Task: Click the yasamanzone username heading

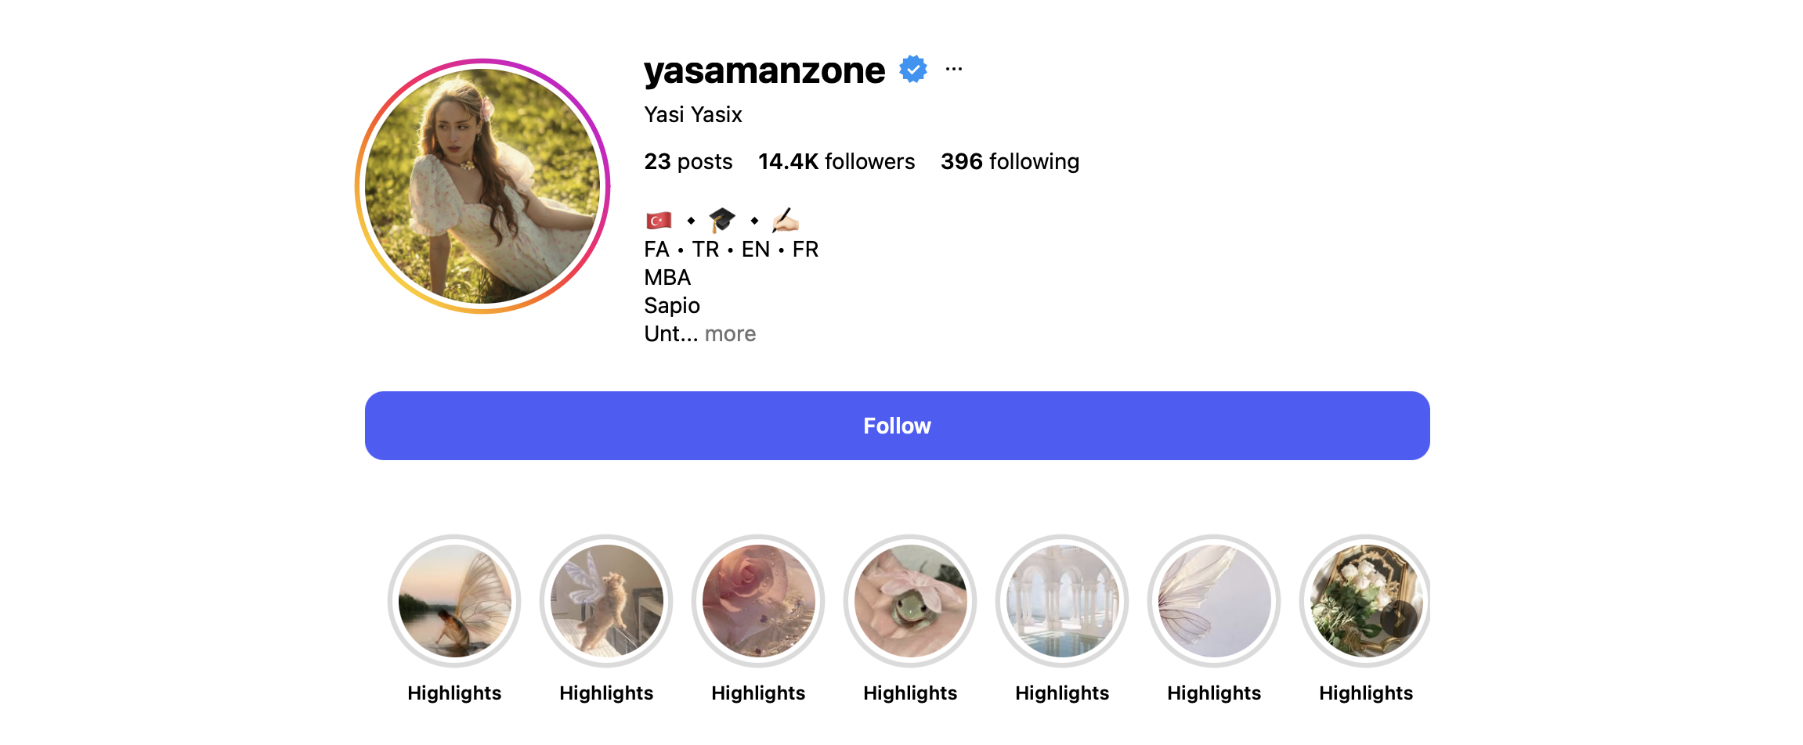Action: coord(764,70)
